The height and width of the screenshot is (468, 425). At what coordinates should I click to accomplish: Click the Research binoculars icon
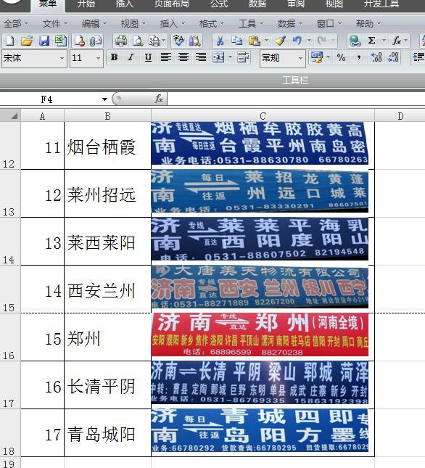[x=195, y=41]
